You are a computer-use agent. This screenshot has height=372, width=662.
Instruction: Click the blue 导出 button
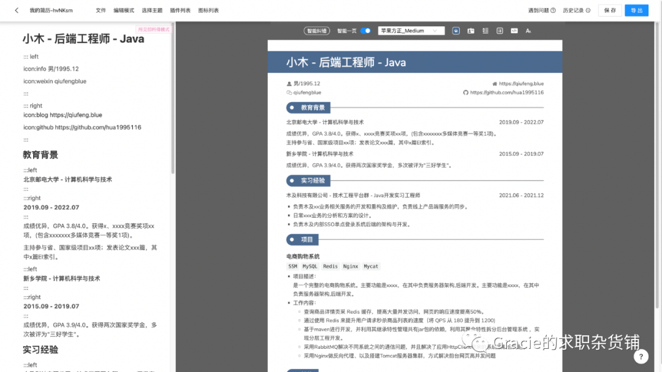(x=637, y=10)
